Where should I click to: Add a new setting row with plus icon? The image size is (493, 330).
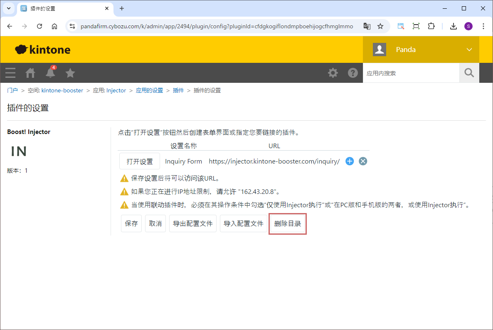[x=350, y=161]
